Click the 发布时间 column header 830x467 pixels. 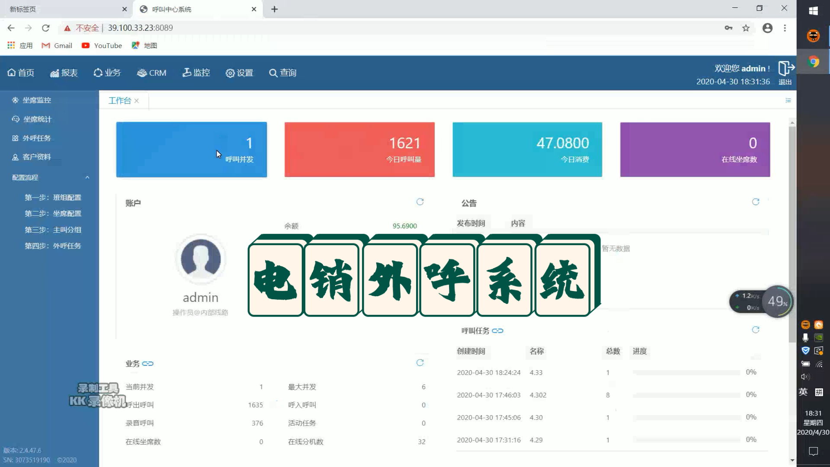[x=471, y=223]
